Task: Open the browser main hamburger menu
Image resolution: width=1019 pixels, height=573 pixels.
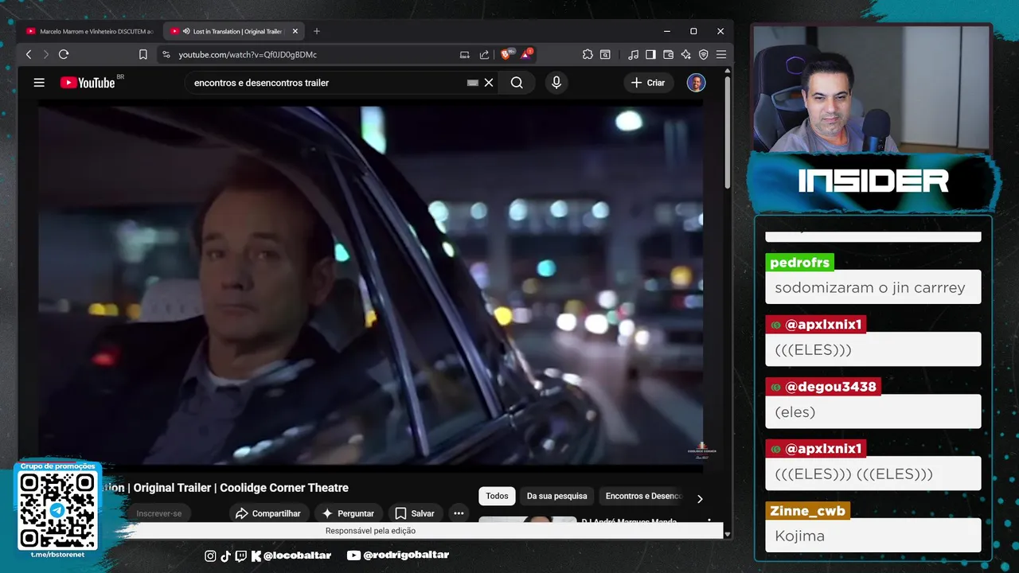Action: (720, 54)
